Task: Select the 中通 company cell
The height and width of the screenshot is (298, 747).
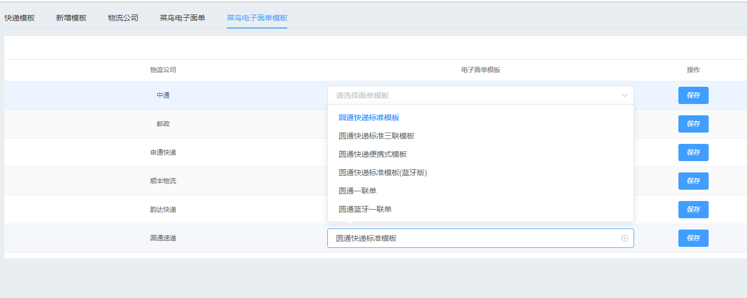Action: click(x=163, y=95)
